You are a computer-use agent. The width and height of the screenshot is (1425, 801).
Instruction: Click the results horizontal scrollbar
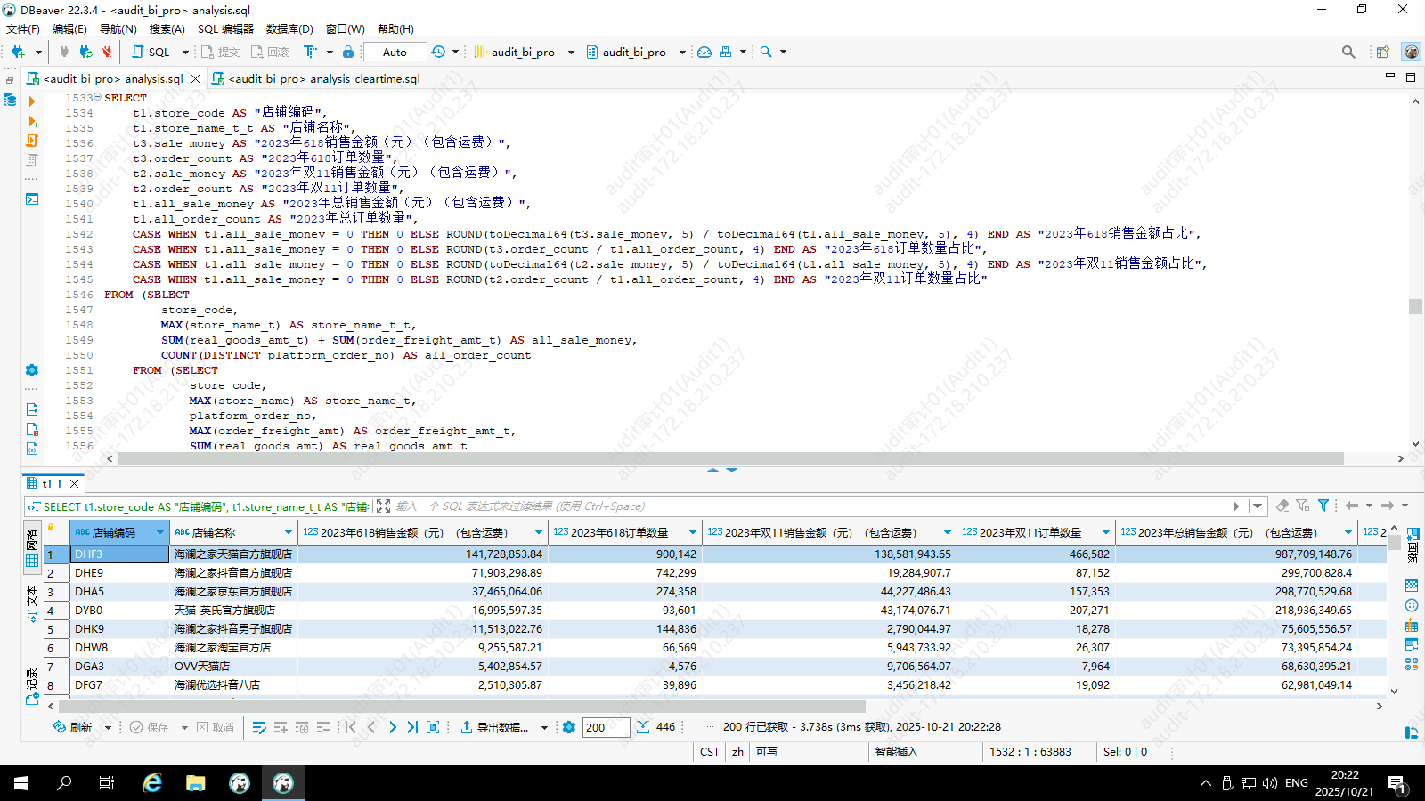463,706
